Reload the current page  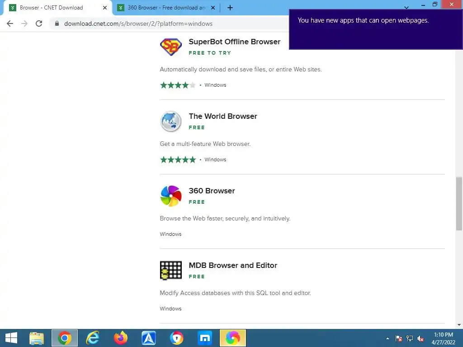click(x=39, y=23)
